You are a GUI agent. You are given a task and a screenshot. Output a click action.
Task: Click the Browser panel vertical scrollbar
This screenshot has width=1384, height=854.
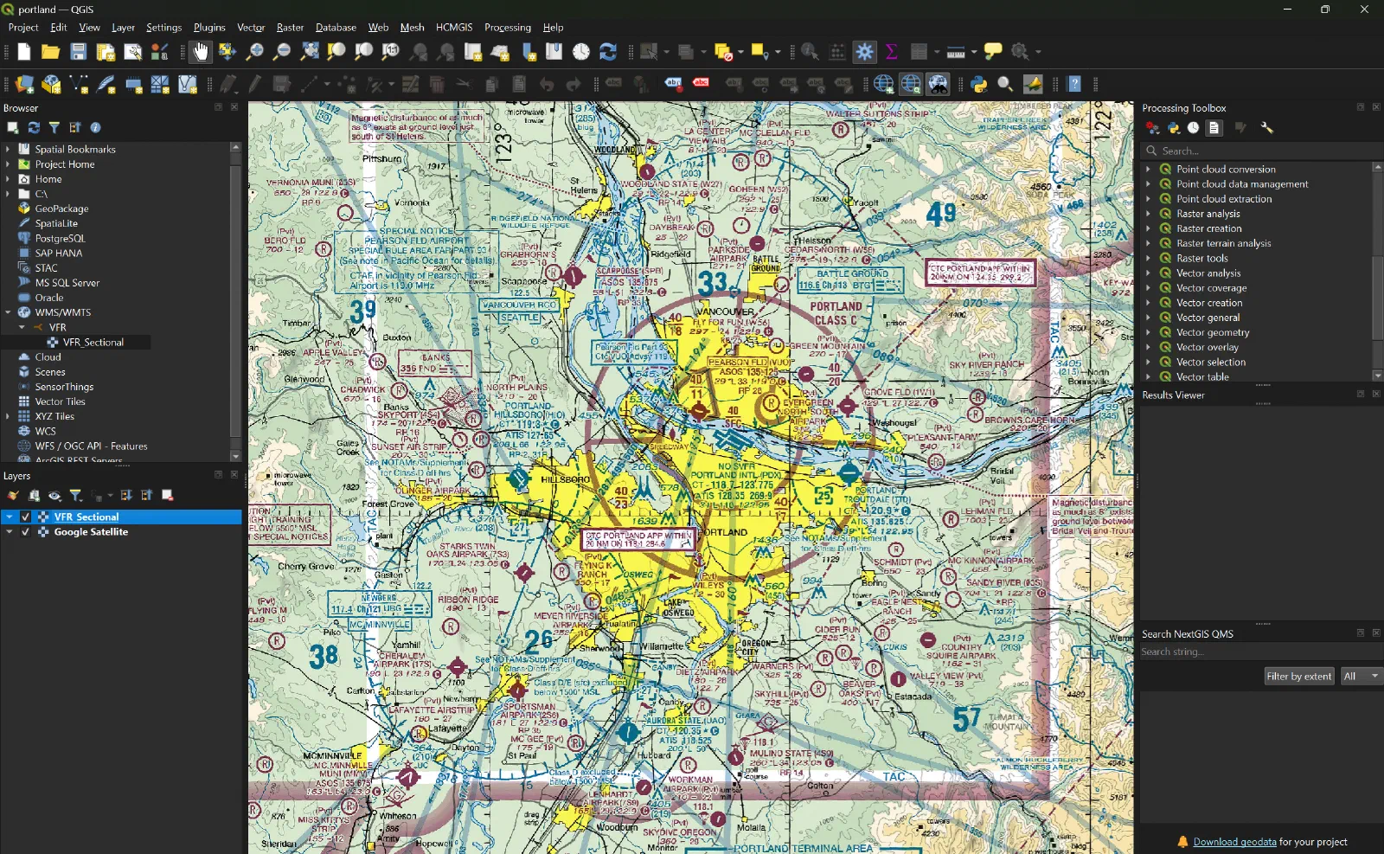point(235,302)
